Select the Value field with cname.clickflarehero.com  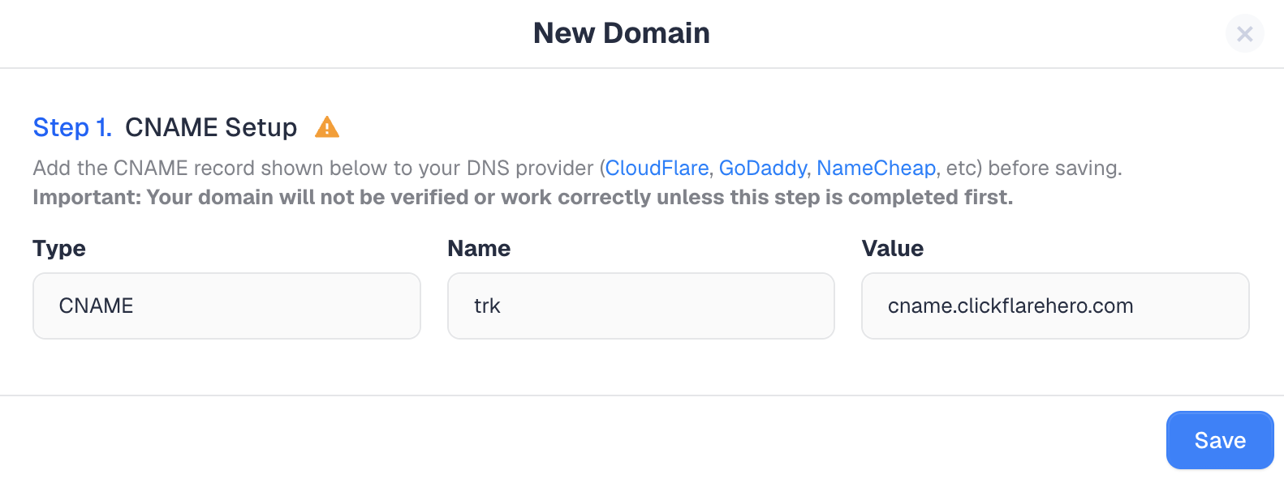(1055, 306)
